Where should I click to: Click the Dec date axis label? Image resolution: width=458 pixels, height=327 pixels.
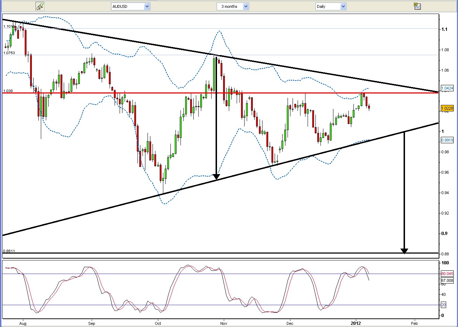[x=290, y=323]
